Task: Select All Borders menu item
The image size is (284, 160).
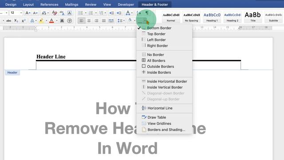Action: [164, 60]
